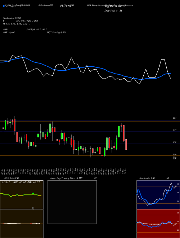The height and width of the screenshot is (238, 180).
Task: Click the 1.87 price axis label
Action: (x=175, y=130)
